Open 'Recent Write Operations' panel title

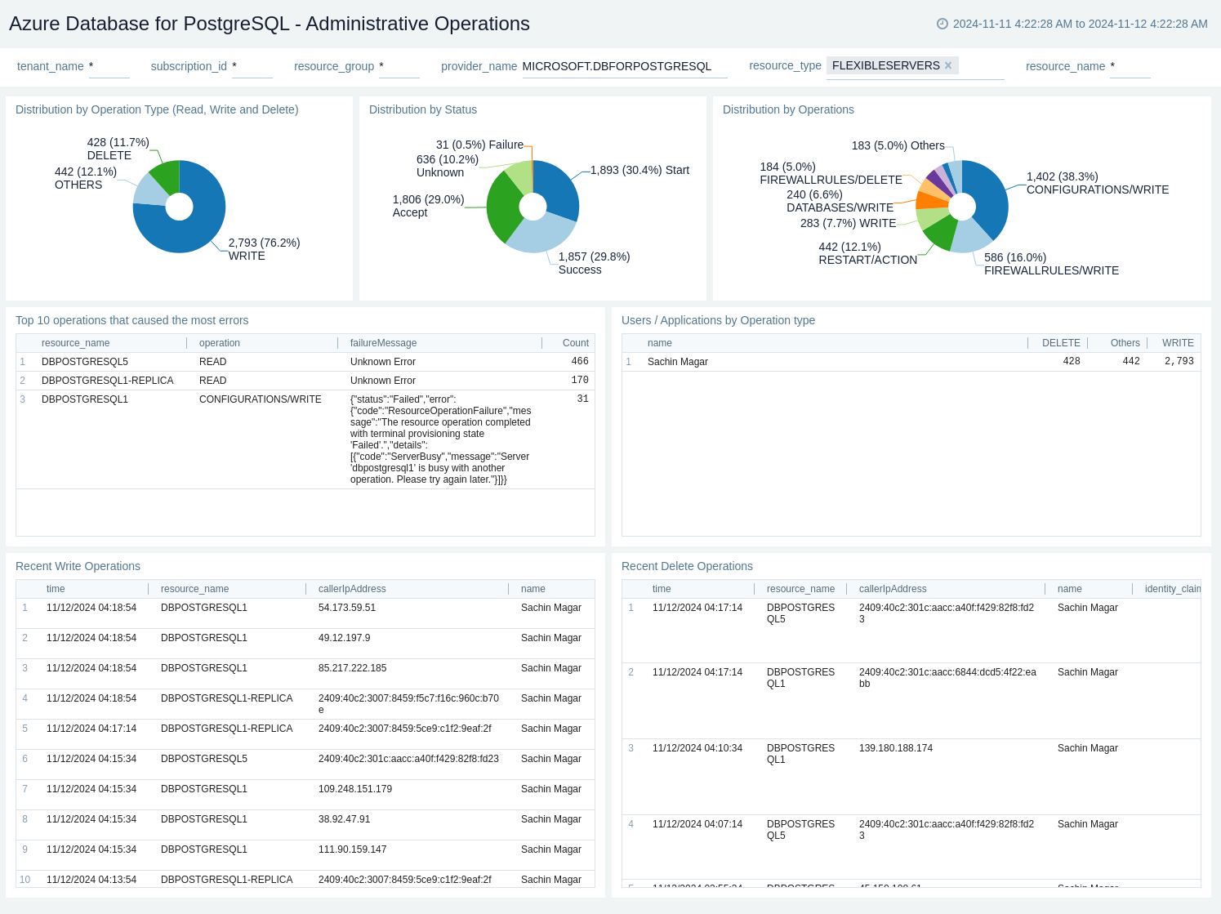78,566
